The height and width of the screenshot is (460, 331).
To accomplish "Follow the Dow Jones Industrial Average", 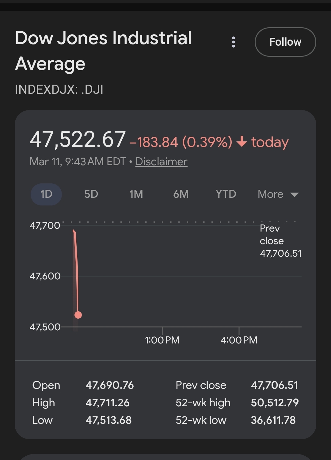I will click(285, 42).
